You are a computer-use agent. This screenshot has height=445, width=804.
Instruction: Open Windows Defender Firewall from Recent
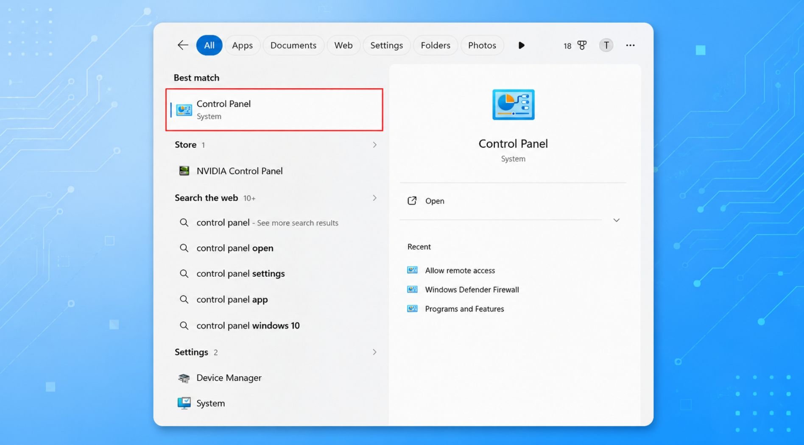point(472,289)
